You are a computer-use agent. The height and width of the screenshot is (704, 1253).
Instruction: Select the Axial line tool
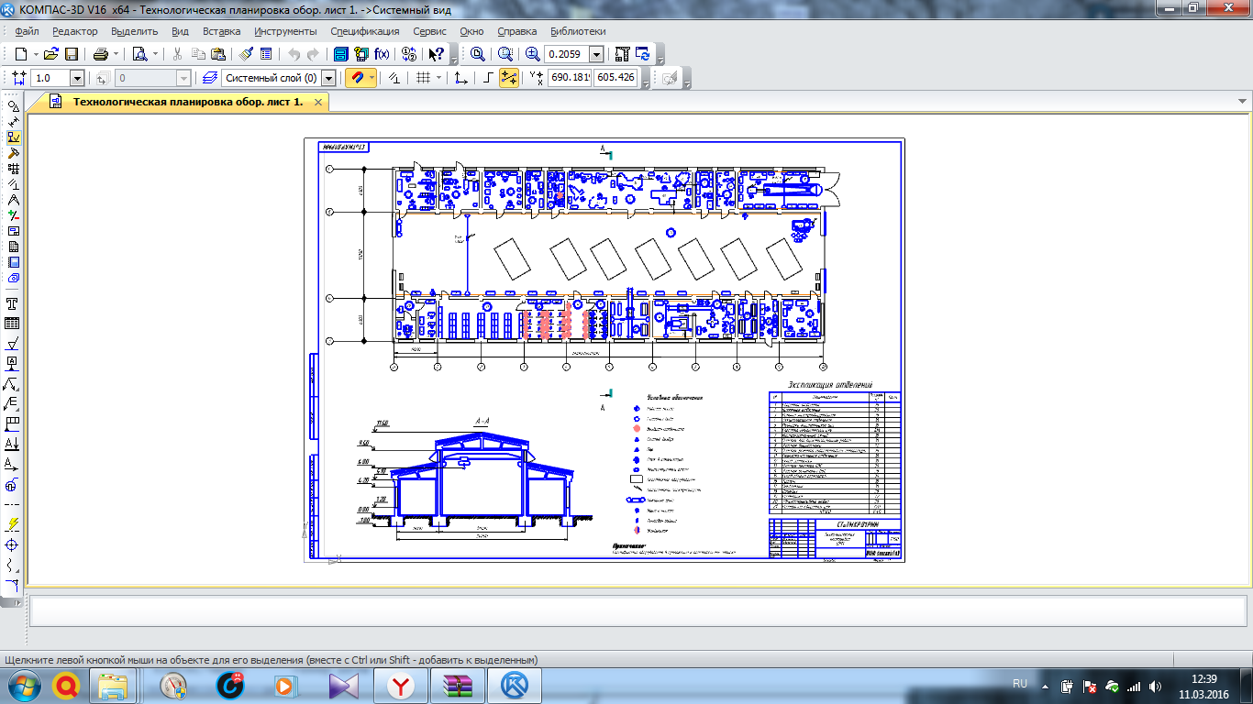(x=13, y=504)
